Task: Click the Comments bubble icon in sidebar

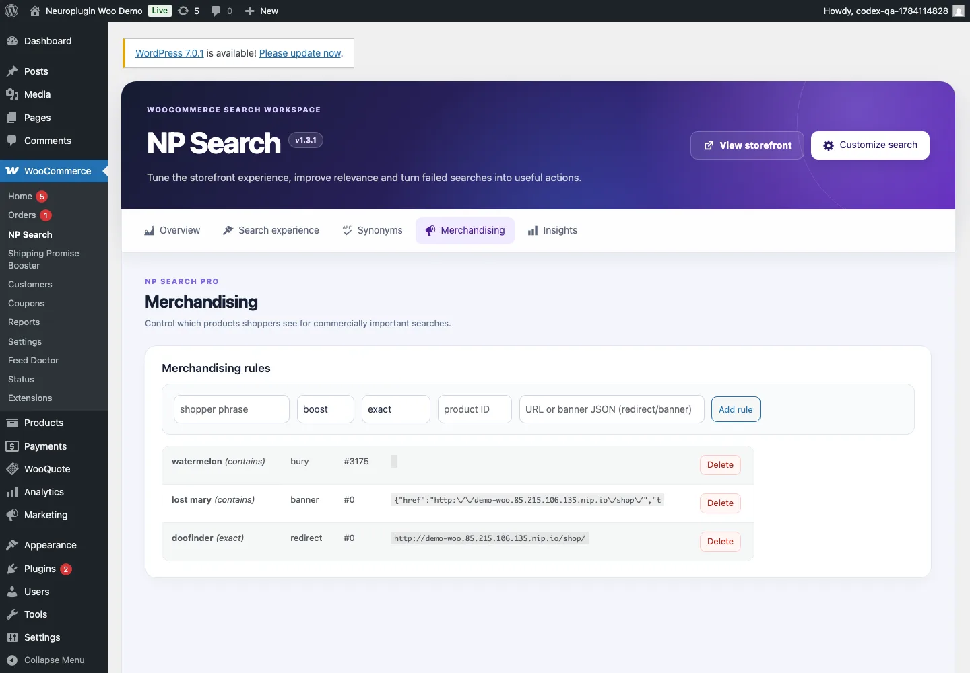Action: tap(12, 141)
